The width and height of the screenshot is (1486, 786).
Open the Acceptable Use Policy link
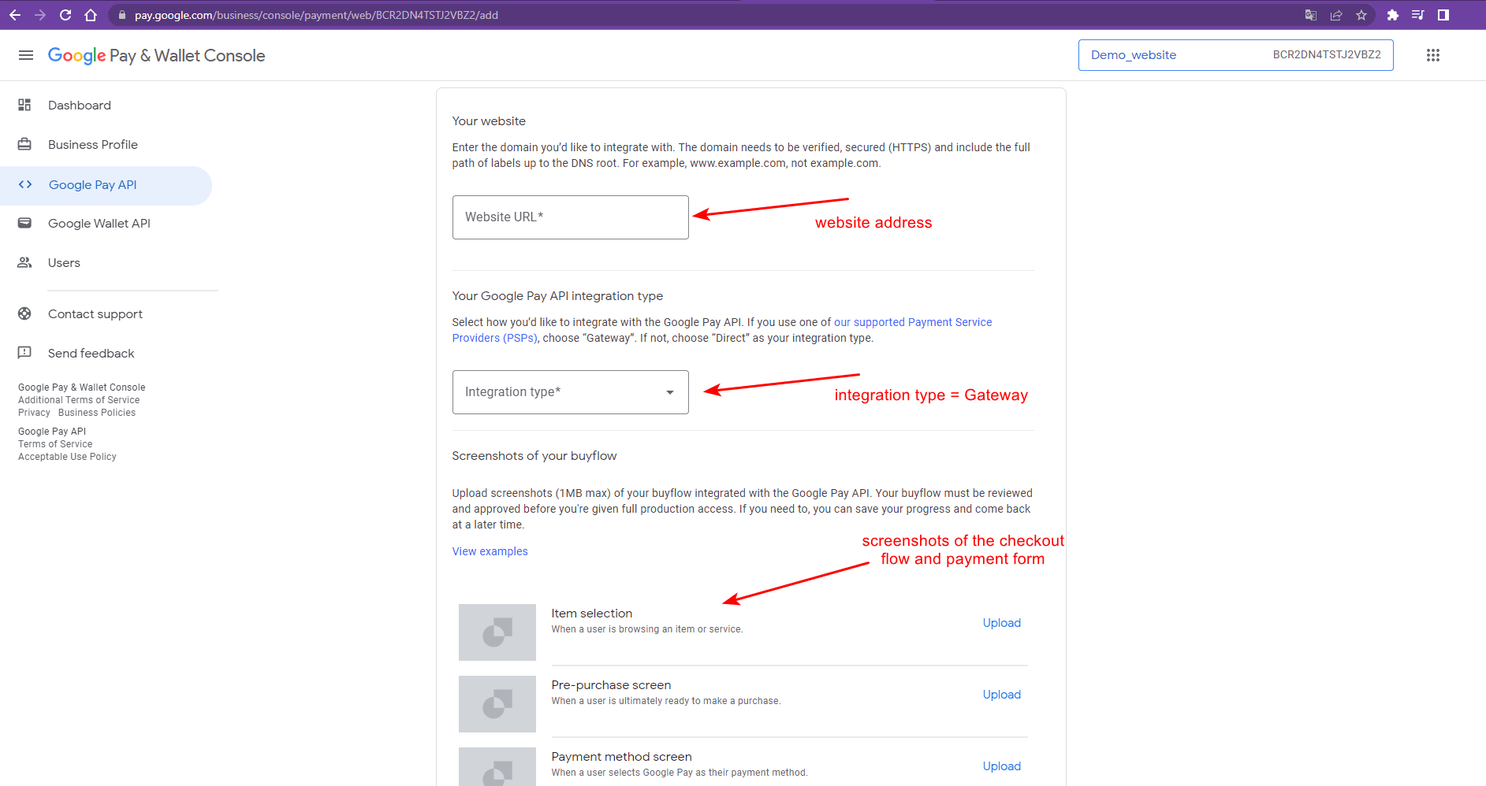point(67,457)
